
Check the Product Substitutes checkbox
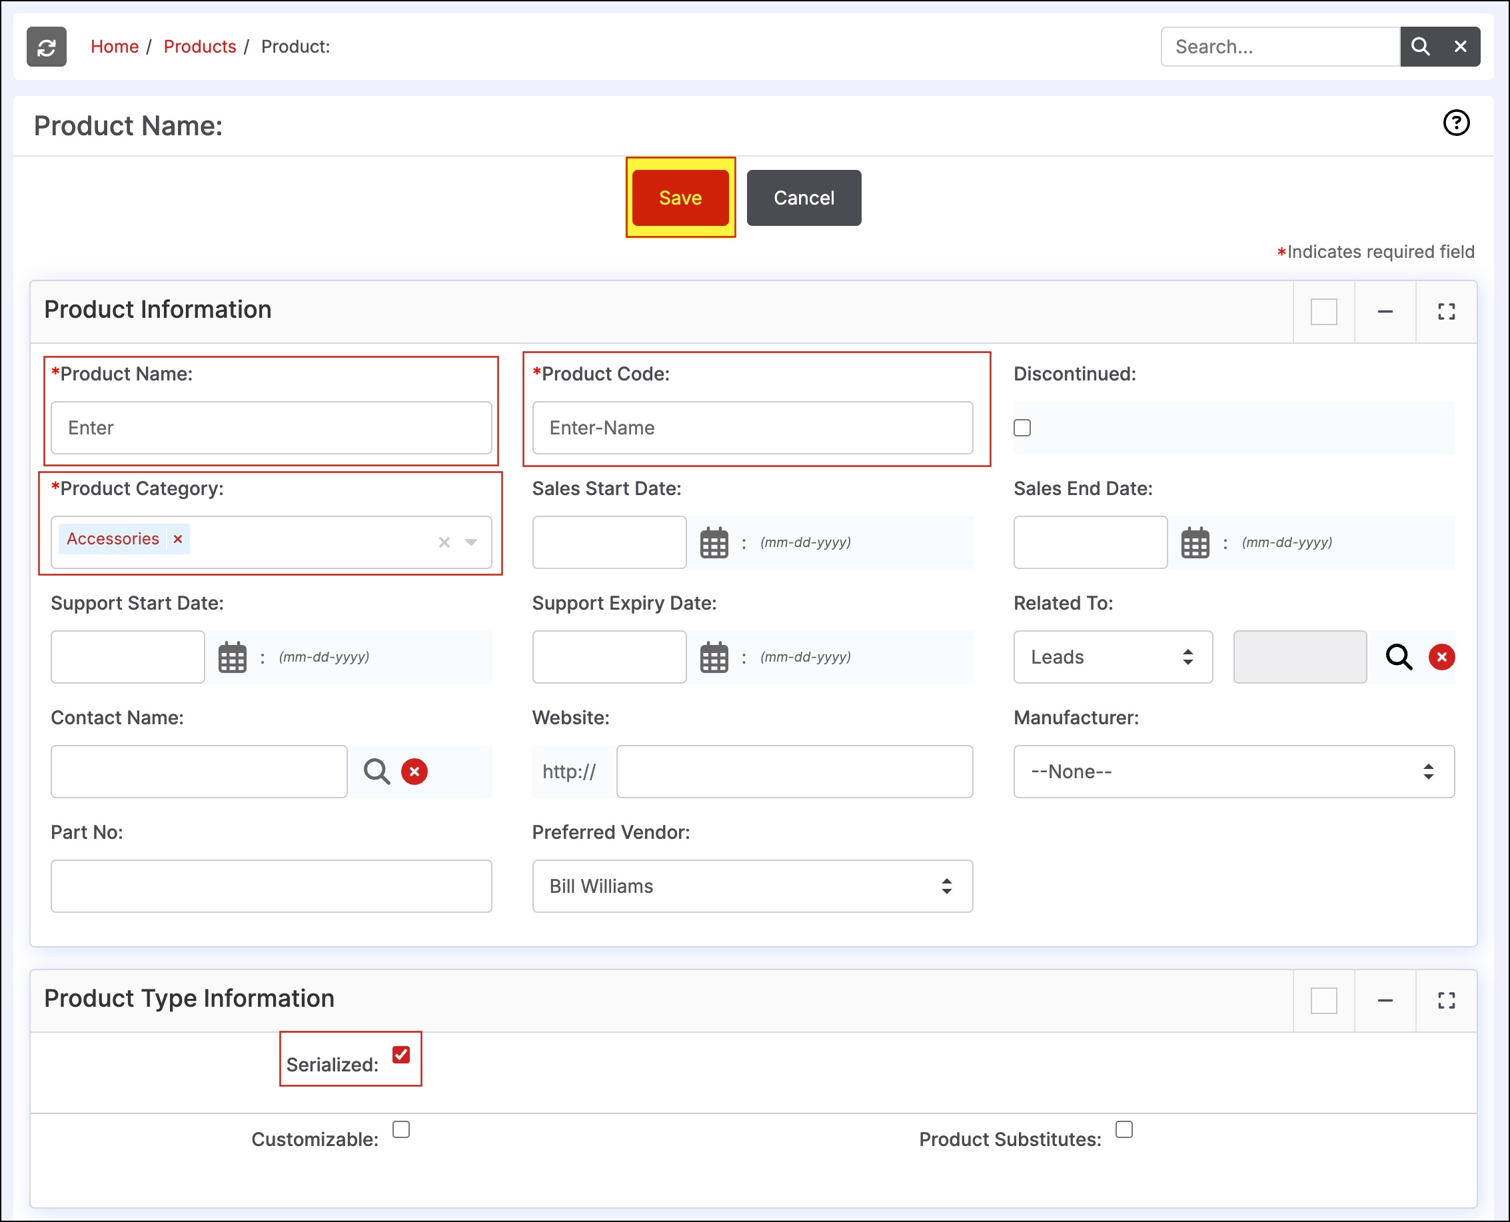point(1124,1130)
